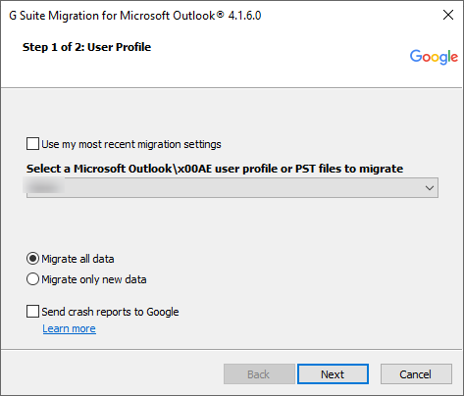Expand the profile list via the chevron arrow
This screenshot has width=464, height=396.
tap(430, 188)
